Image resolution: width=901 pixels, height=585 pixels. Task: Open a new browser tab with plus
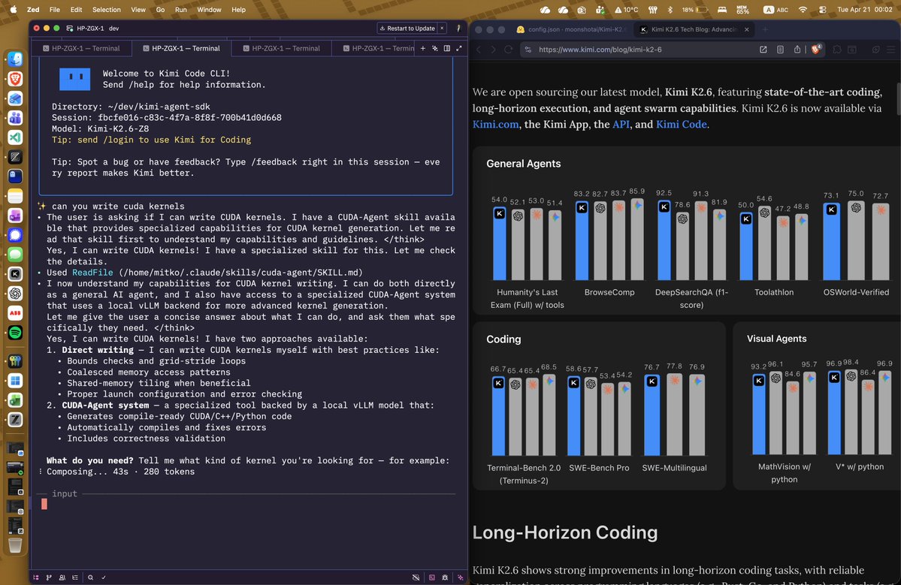point(765,29)
